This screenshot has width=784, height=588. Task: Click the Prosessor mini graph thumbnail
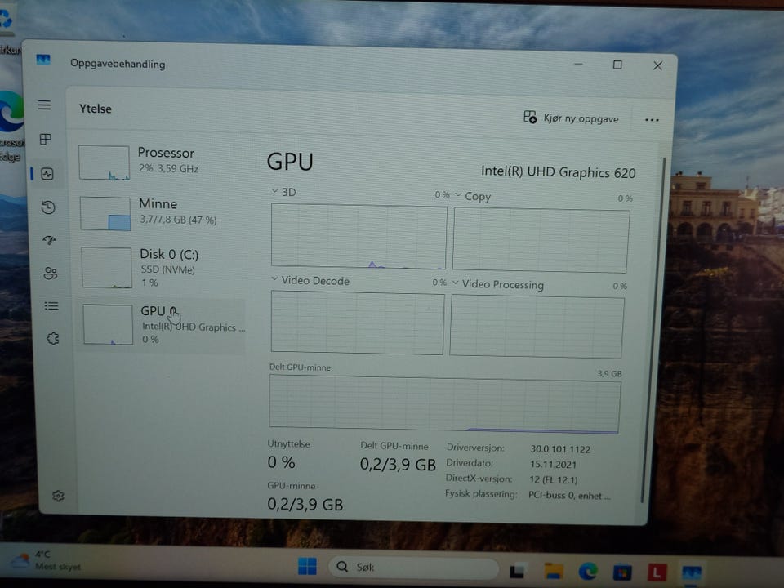(x=104, y=163)
